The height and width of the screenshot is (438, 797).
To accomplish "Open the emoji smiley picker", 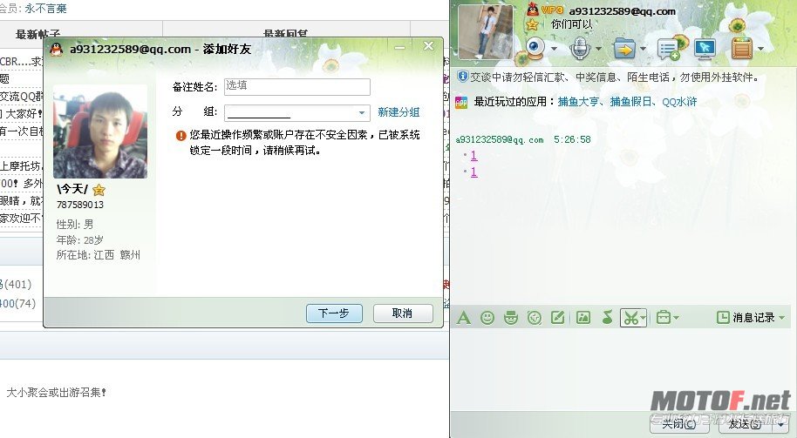I will 487,318.
